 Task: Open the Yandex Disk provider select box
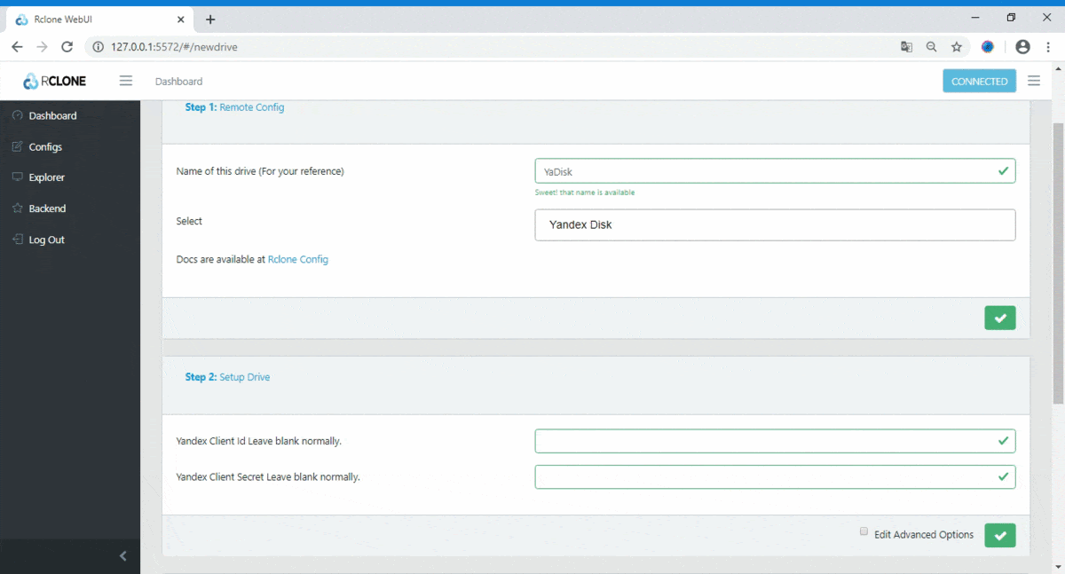(x=775, y=224)
